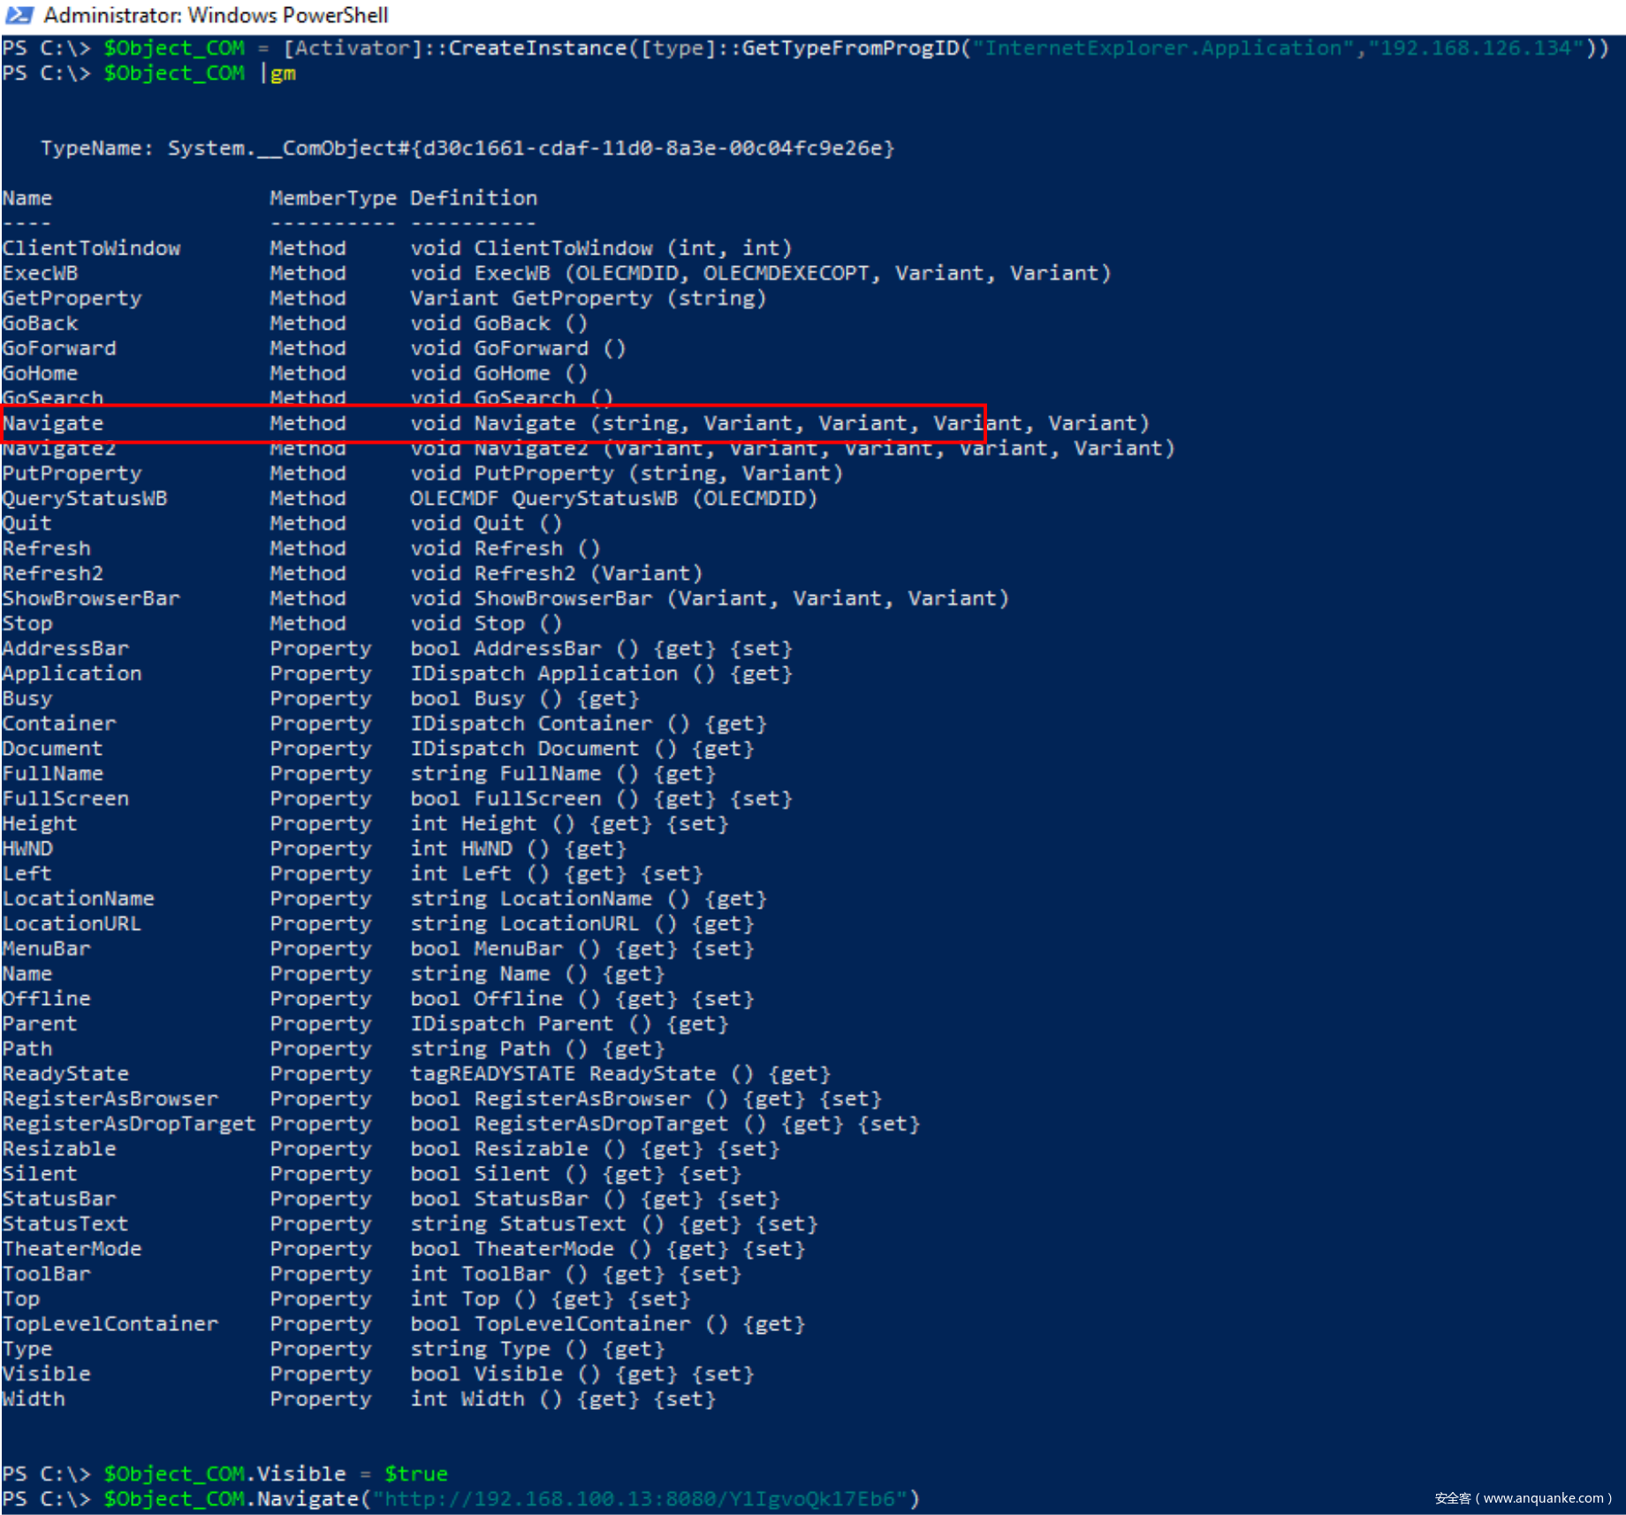Click the $true value in Visible command
This screenshot has height=1515, width=1626.
click(x=415, y=1473)
